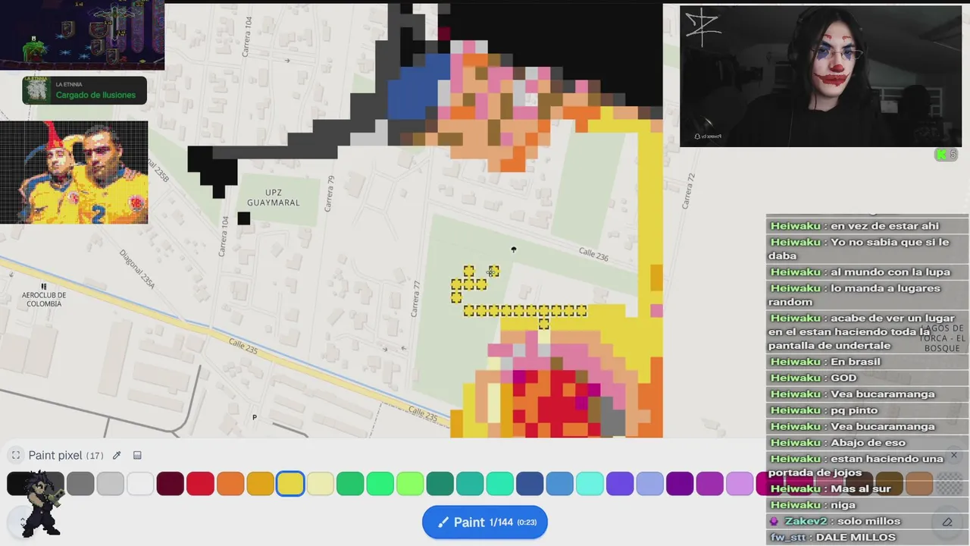Click the Colombia fans reference image thumbnail
Image resolution: width=970 pixels, height=546 pixels.
[74, 172]
